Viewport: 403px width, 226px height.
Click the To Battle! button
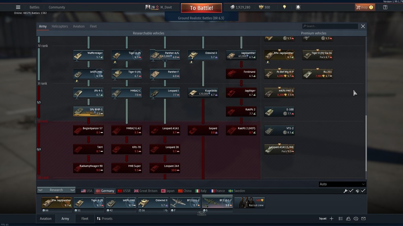coord(201,8)
